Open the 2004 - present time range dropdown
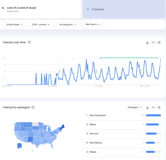 click(41, 25)
